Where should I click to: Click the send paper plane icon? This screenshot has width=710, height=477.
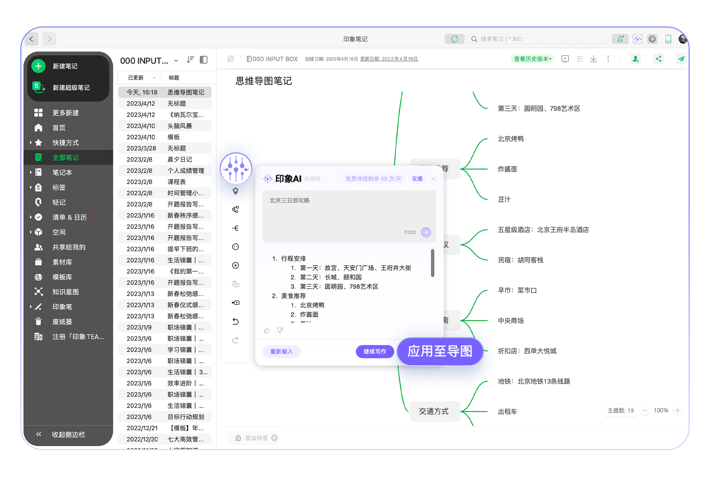pyautogui.click(x=681, y=59)
